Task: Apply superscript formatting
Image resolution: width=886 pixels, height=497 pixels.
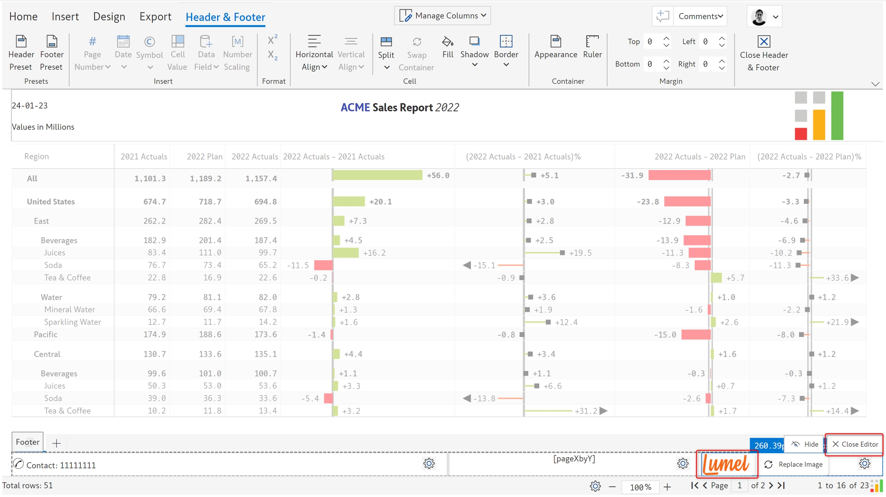Action: click(x=273, y=40)
